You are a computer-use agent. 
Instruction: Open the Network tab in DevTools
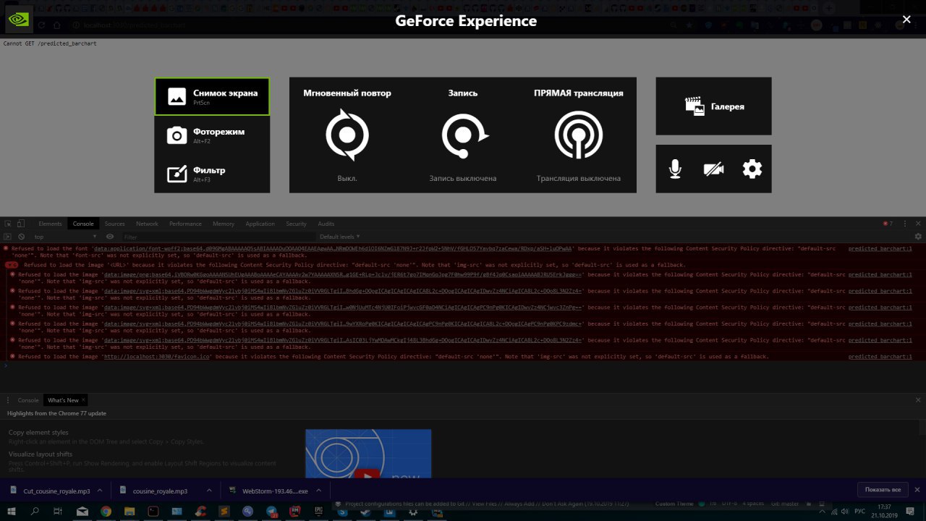click(147, 224)
